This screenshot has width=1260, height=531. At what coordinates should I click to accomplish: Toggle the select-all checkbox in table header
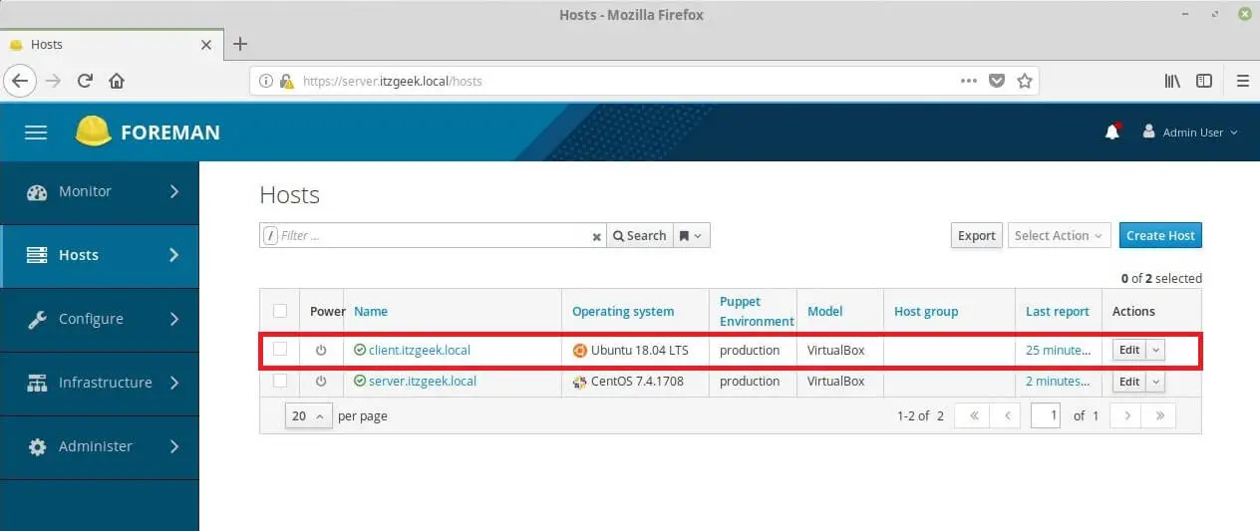coord(280,311)
